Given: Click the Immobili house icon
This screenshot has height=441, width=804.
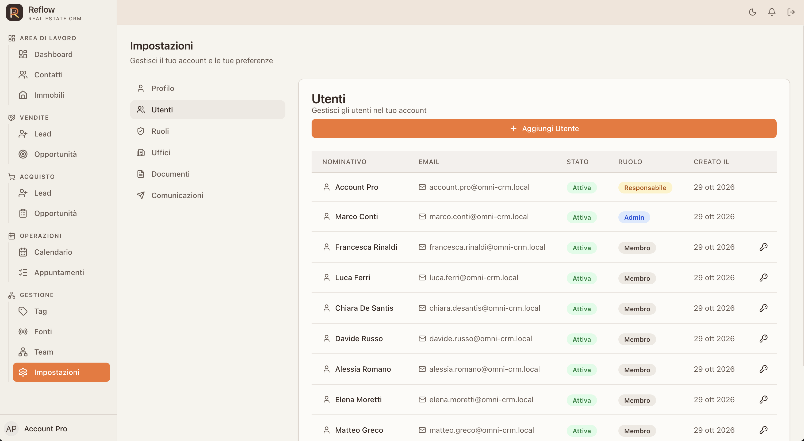Looking at the screenshot, I should pos(23,95).
